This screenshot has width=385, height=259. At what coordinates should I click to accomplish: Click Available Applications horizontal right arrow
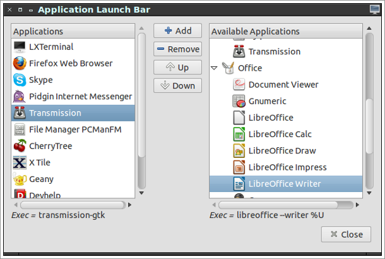click(357, 205)
